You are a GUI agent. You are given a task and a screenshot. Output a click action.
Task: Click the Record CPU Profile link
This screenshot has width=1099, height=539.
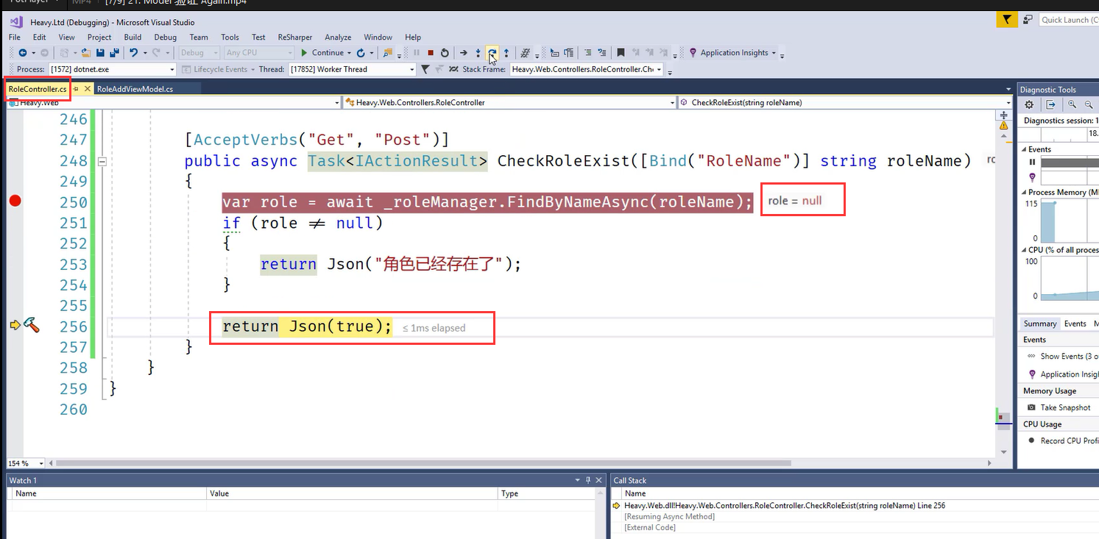pos(1070,440)
